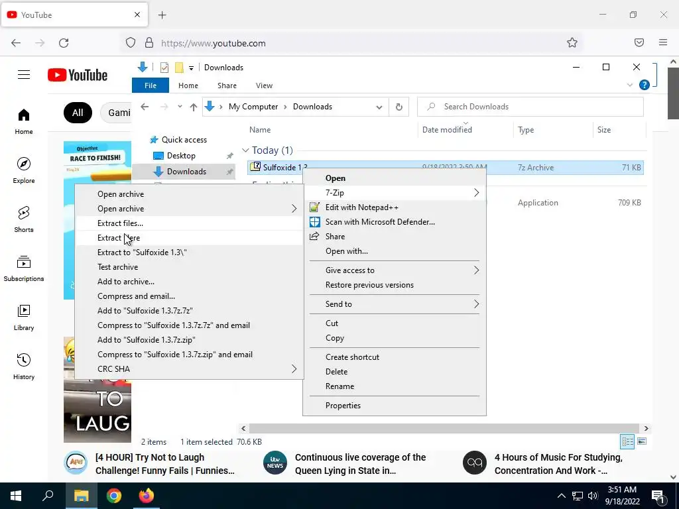679x509 pixels.
Task: Select Compress to "Sulfoxide 1.3.7z.zip" and email
Action: pyautogui.click(x=189, y=355)
